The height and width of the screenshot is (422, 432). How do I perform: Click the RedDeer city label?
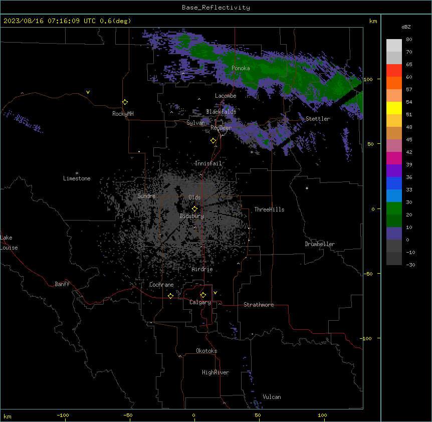tap(221, 128)
